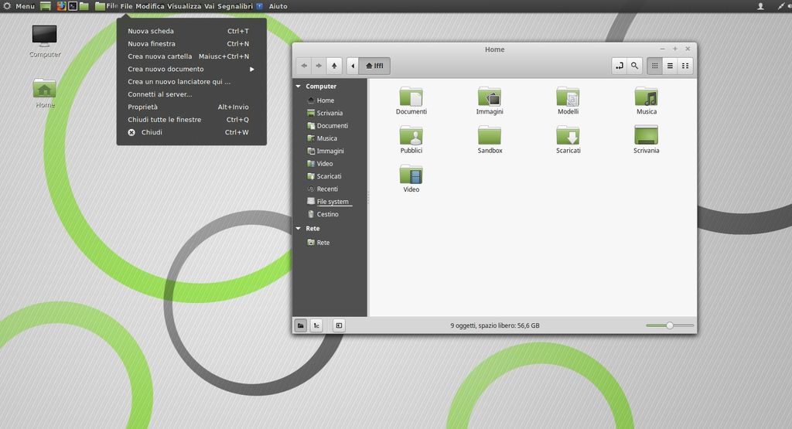The width and height of the screenshot is (792, 429).
Task: Switch to compact view mode
Action: click(685, 66)
